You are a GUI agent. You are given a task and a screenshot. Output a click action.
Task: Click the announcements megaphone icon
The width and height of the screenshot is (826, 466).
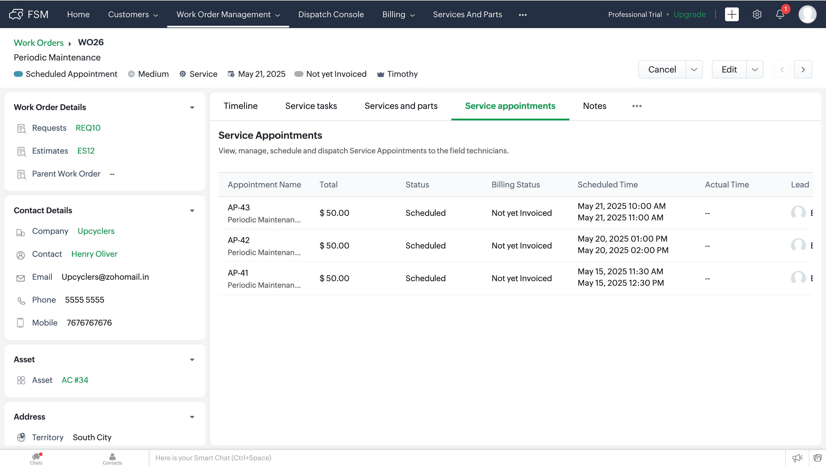(797, 458)
